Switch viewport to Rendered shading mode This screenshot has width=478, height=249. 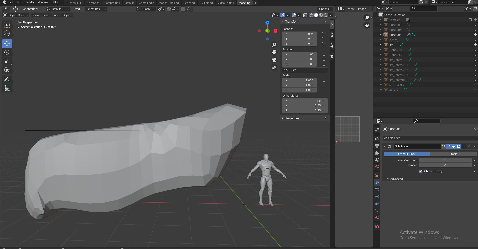coord(326,15)
